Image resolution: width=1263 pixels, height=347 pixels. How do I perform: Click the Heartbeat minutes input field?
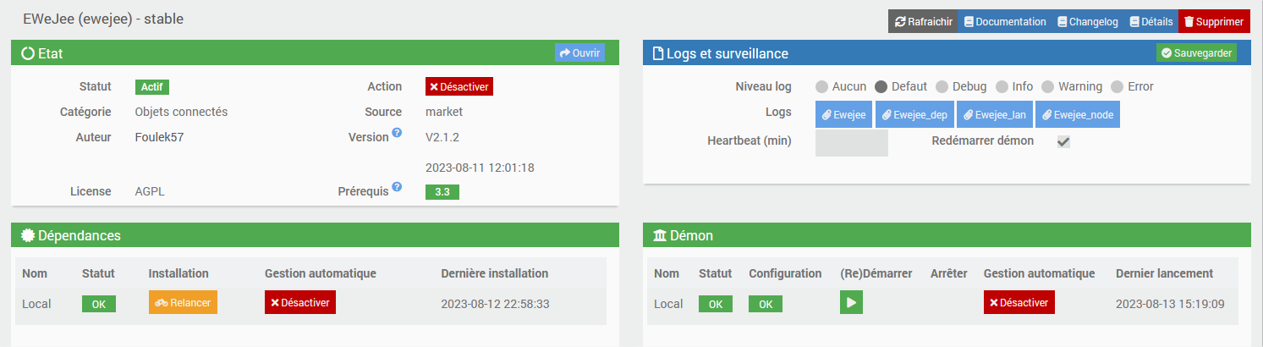pyautogui.click(x=851, y=142)
